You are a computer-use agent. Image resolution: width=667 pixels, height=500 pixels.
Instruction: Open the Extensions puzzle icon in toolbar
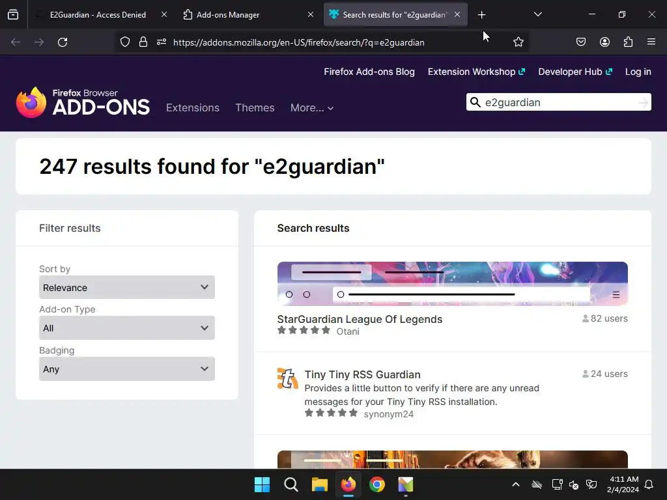coord(629,42)
